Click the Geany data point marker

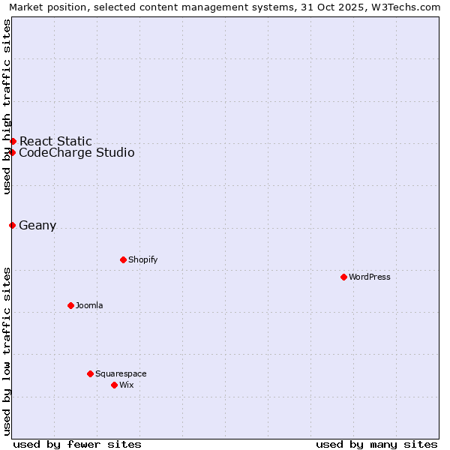12,225
